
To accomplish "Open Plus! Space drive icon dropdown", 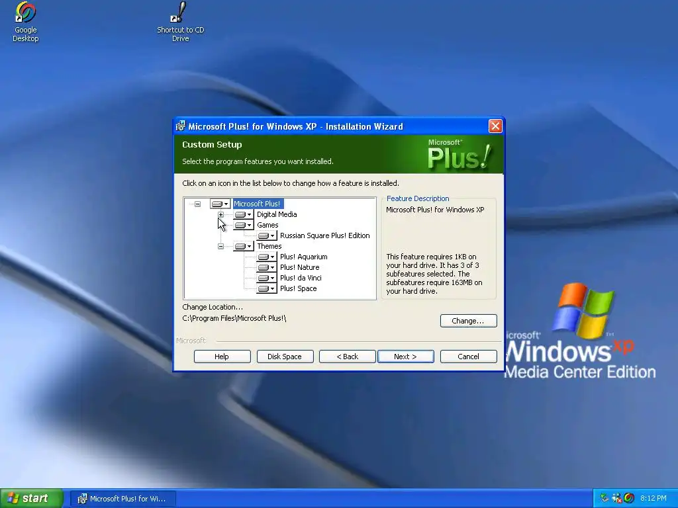I will (266, 288).
